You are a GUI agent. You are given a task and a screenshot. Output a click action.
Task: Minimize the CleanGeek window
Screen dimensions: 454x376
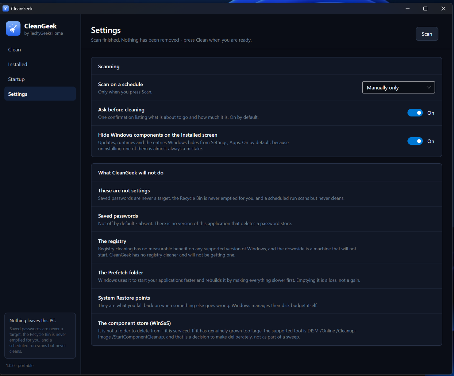[408, 9]
